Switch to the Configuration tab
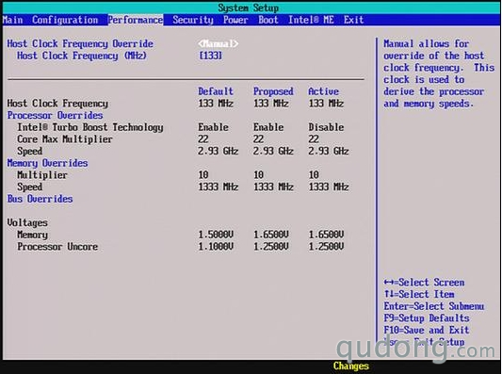Image resolution: width=502 pixels, height=374 pixels. 65,20
